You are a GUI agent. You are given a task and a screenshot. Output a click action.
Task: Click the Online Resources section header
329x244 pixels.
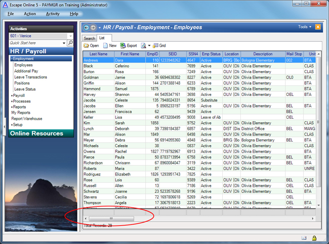click(41, 133)
